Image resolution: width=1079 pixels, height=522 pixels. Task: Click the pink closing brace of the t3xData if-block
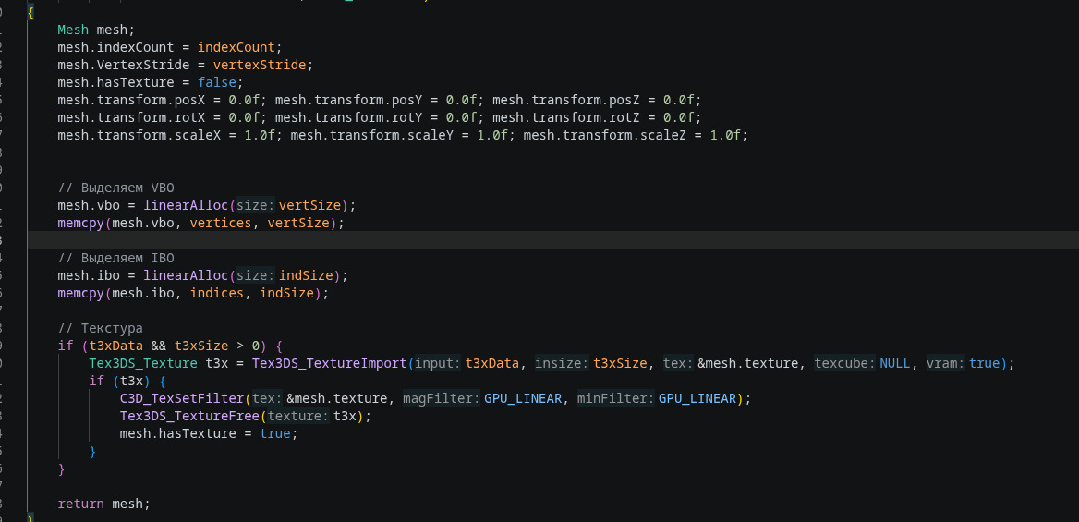[61, 468]
